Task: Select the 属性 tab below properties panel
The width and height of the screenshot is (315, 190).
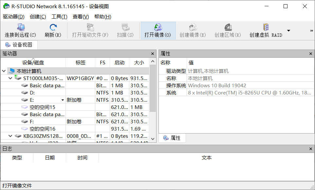Action: coord(172,138)
